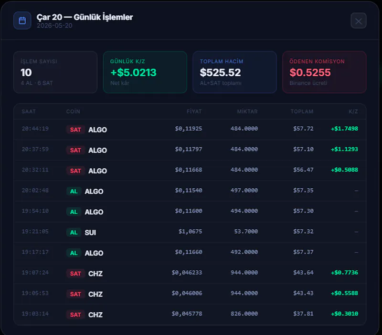Image resolution: width=382 pixels, height=335 pixels.
Task: Select the Günlük K/Z +$5.0213 card
Action: (x=145, y=72)
